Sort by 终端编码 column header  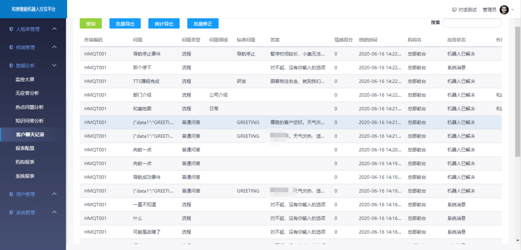pos(94,40)
